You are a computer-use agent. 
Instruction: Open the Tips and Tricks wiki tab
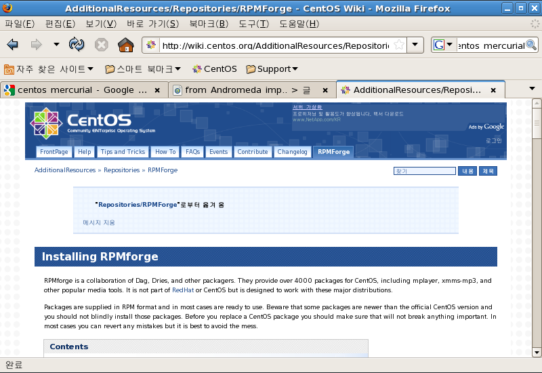tap(123, 152)
